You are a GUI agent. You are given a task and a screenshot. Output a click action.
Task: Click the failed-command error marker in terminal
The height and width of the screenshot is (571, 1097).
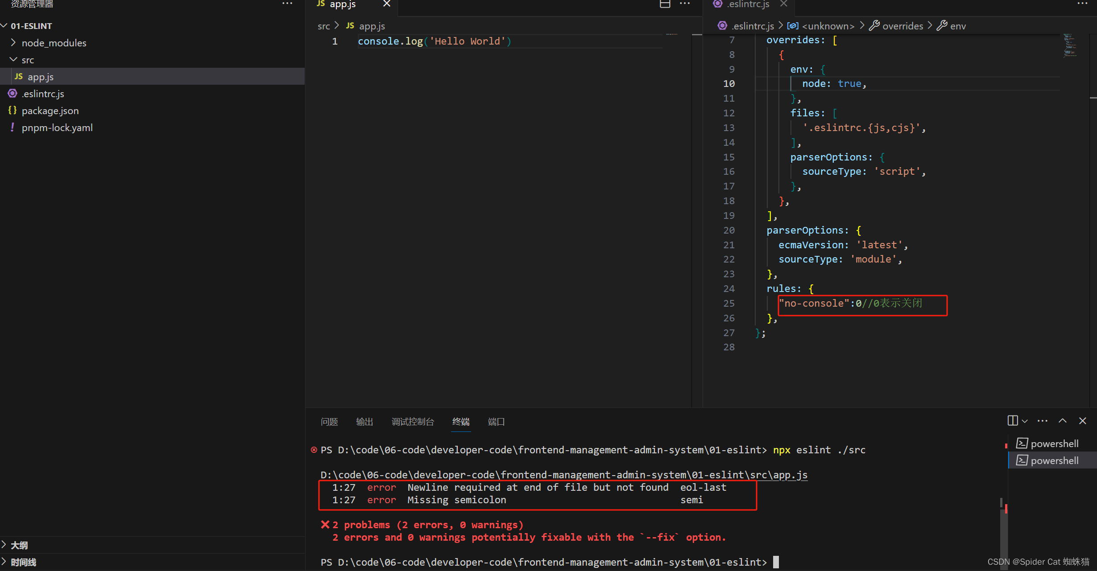[314, 450]
